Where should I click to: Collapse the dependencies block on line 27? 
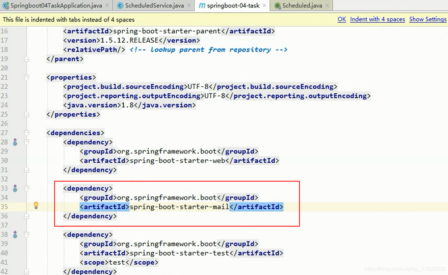(x=26, y=133)
